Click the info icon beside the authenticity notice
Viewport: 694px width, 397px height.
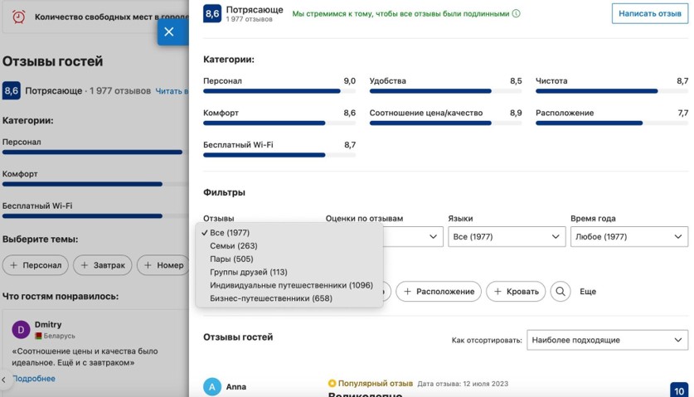click(x=517, y=13)
